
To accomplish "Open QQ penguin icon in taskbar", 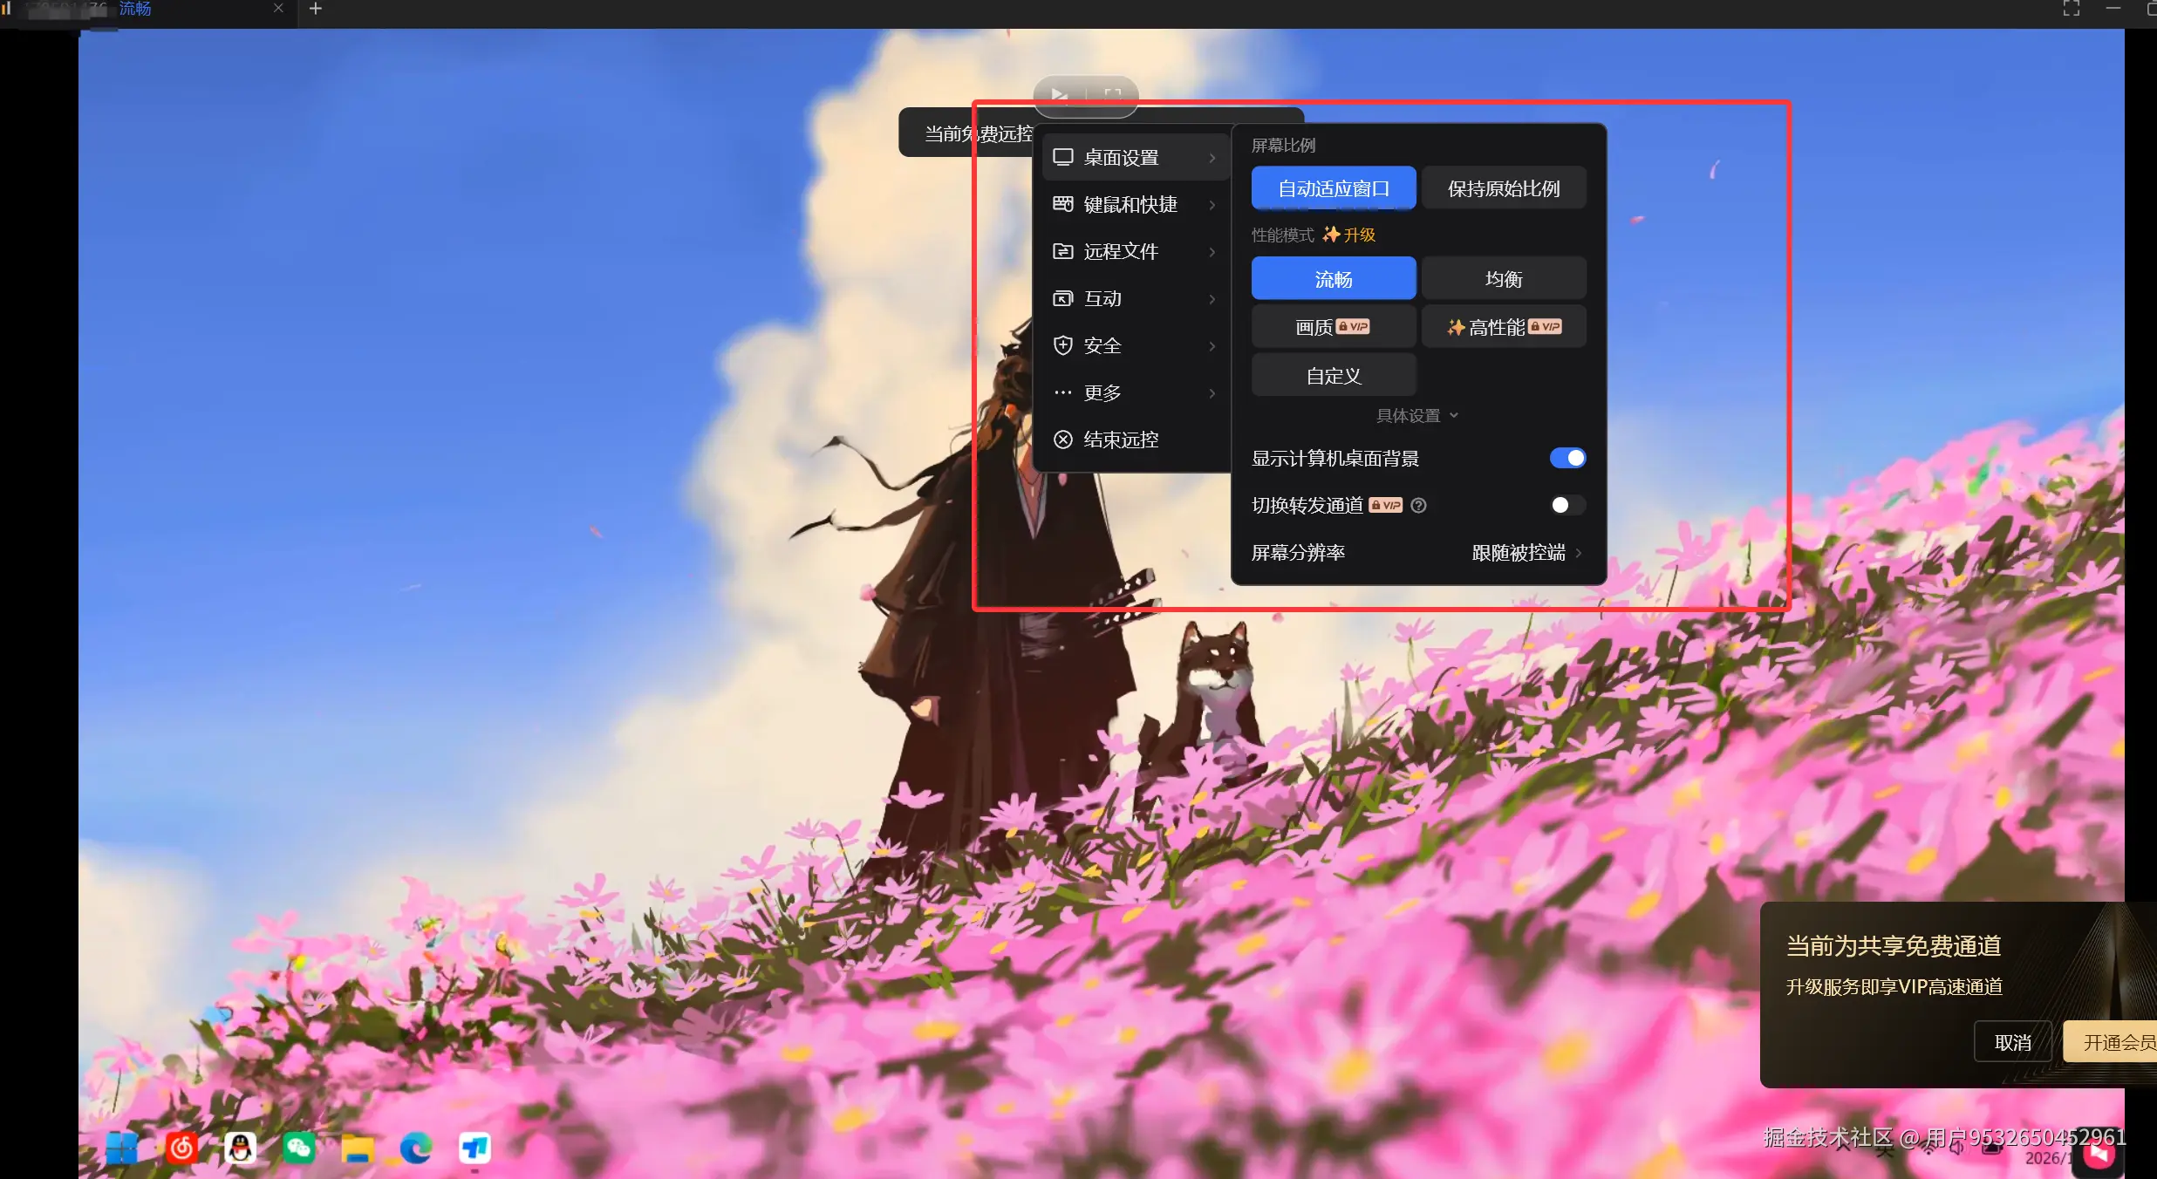I will point(240,1148).
